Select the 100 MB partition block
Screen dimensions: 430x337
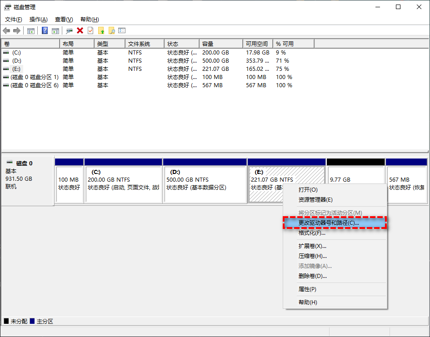click(x=69, y=181)
